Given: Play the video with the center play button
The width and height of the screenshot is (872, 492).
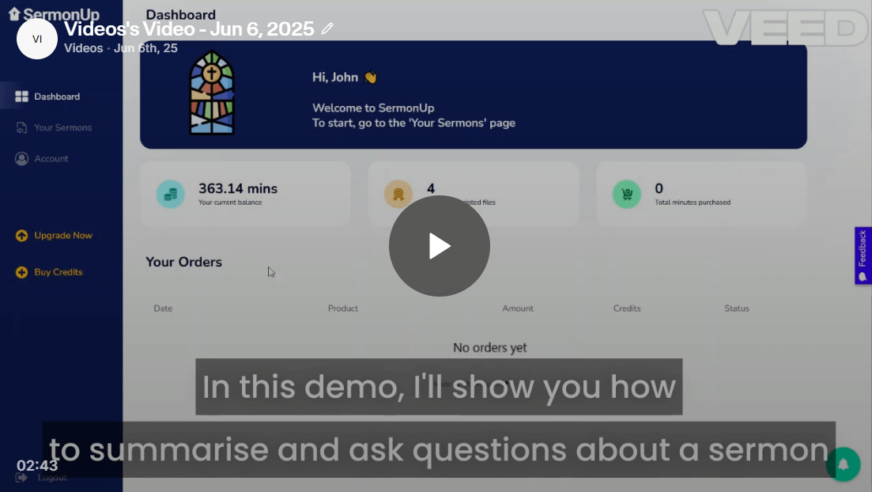Looking at the screenshot, I should pyautogui.click(x=440, y=246).
